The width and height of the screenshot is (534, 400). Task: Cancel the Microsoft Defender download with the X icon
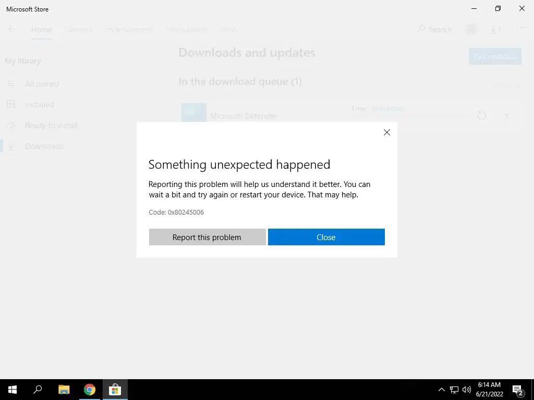tap(507, 116)
